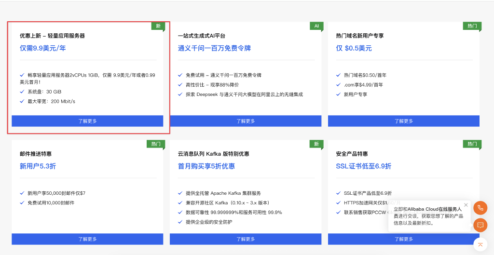494x255 pixels.
Task: Click the 热门域名$0.50/首年 line
Action: (x=366, y=75)
